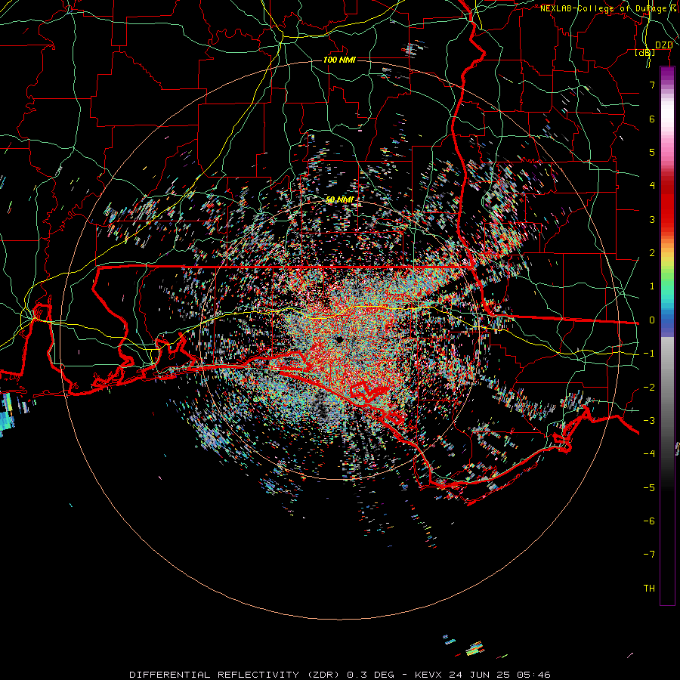Screen dimensions: 680x680
Task: Click the "-1" scale value
Action: (649, 354)
